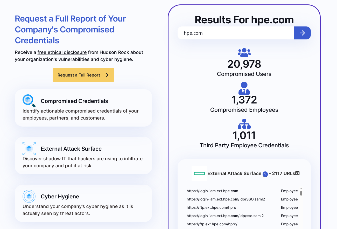Click the https://login-iam.ext.hpe.com/idp/SSO.saml2 entry

[226, 199]
